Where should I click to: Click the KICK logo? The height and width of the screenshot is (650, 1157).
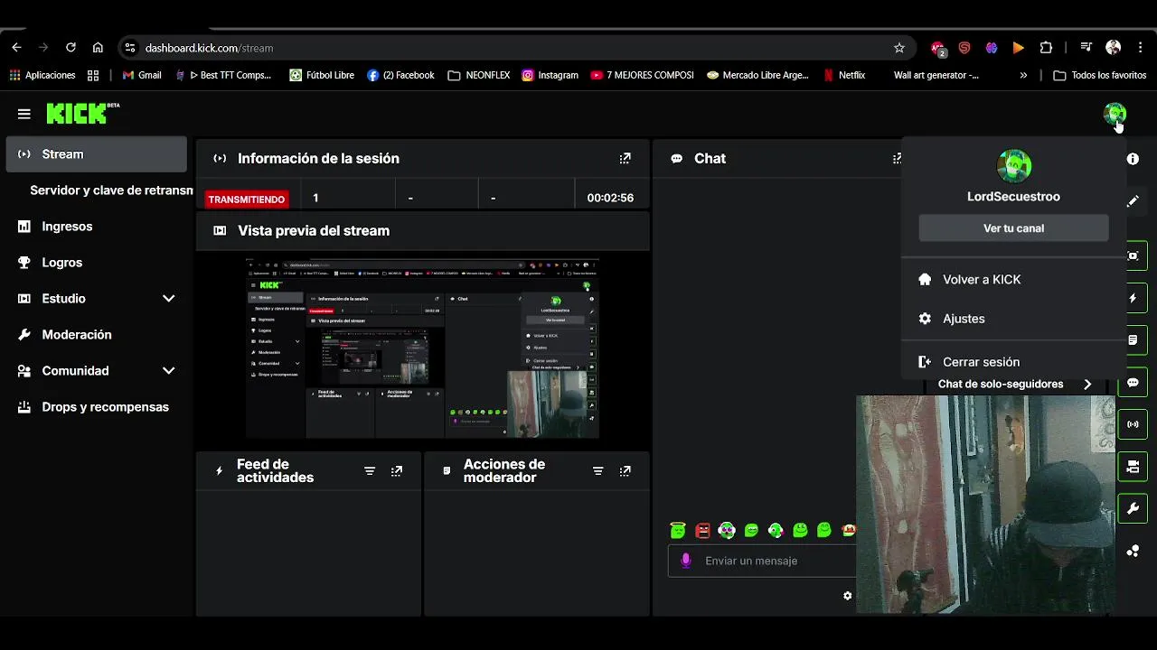click(x=82, y=113)
